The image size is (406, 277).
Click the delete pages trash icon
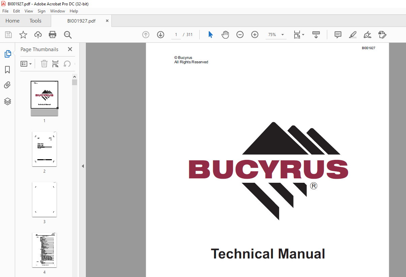click(44, 64)
